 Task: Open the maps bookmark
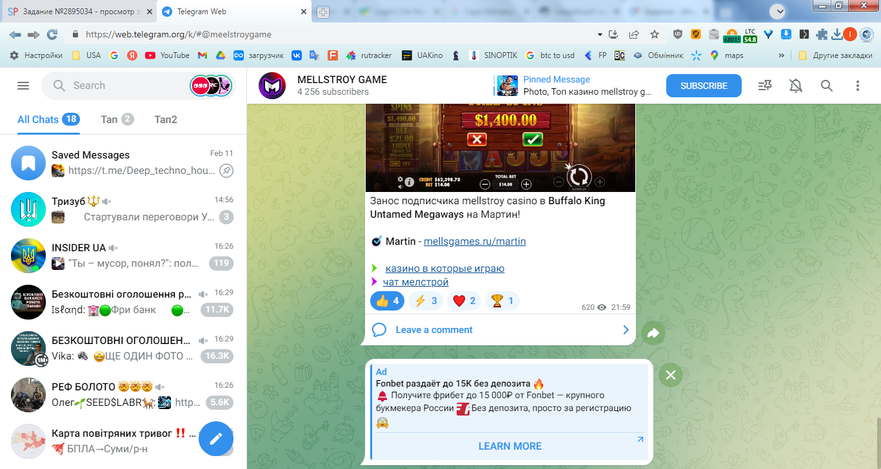click(726, 55)
